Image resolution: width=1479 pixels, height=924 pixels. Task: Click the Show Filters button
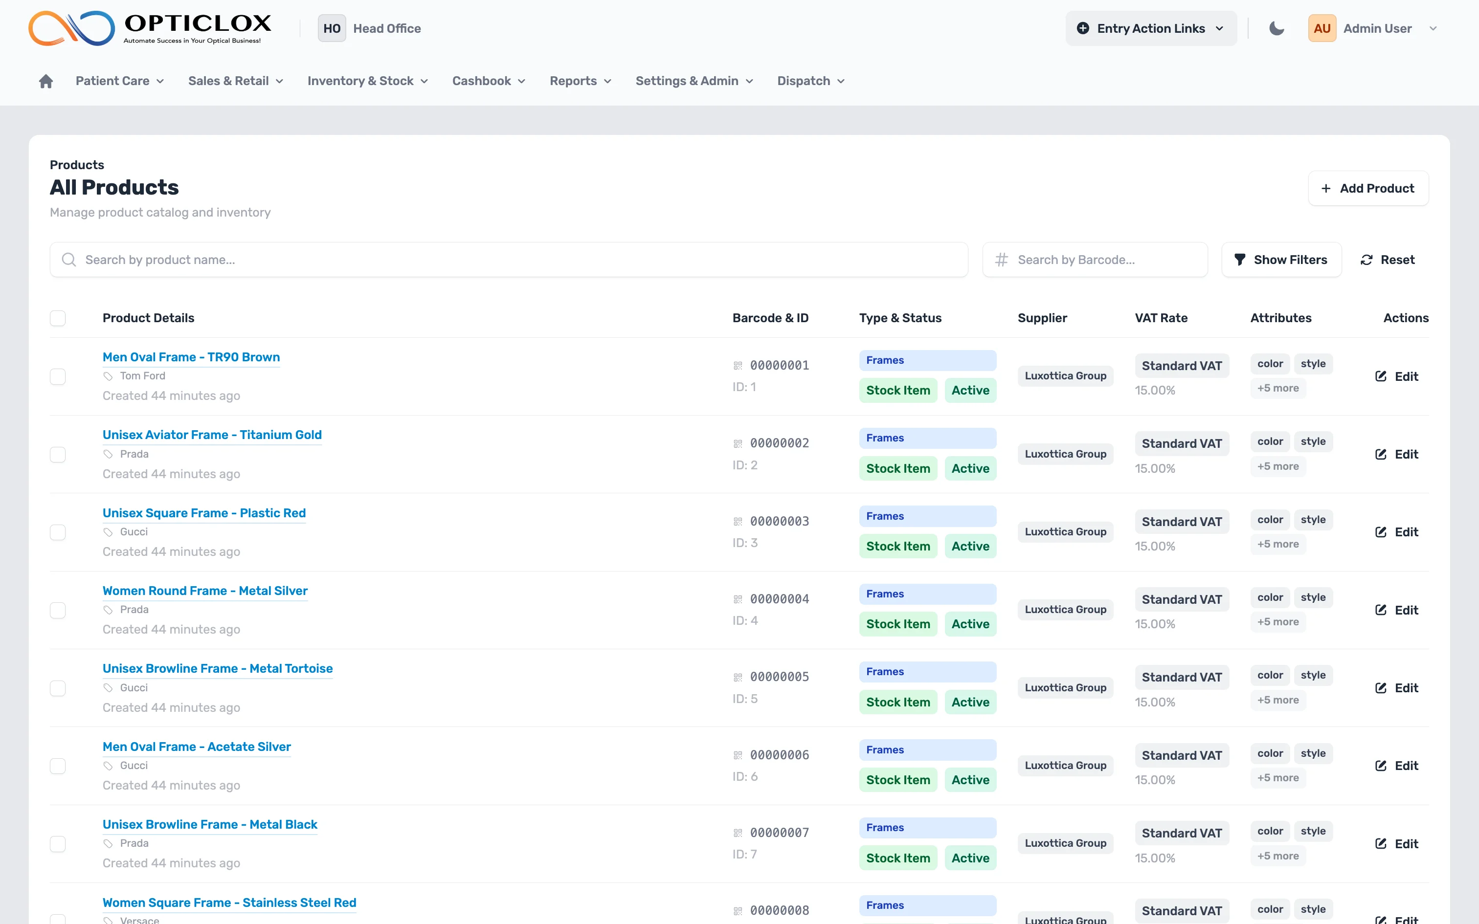tap(1281, 260)
